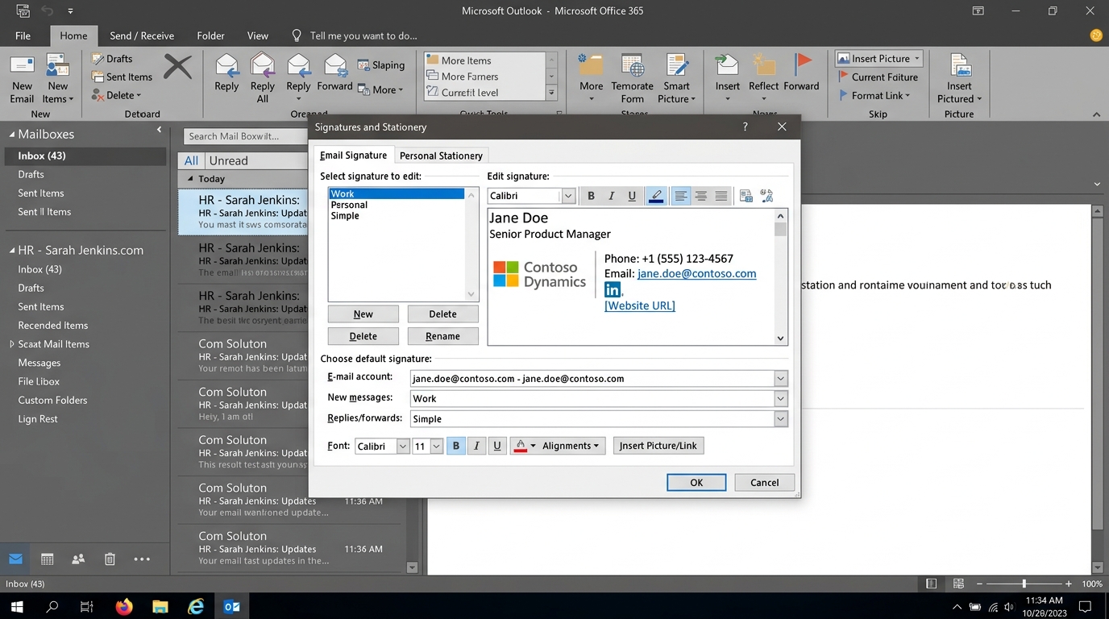This screenshot has height=619, width=1109.
Task: Click the New Email icon in ribbon
Action: click(22, 79)
